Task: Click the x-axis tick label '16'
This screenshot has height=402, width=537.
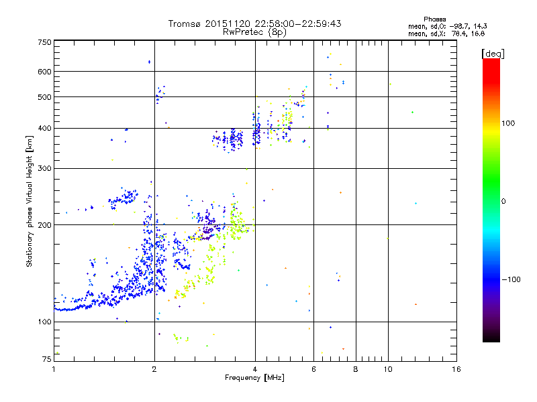Action: tap(456, 369)
